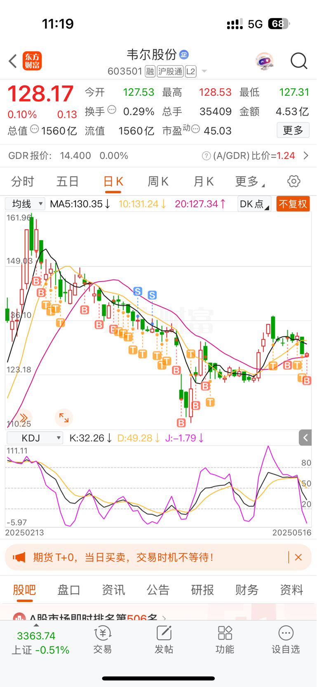Open the GDR quote details chevron

[x=305, y=156]
